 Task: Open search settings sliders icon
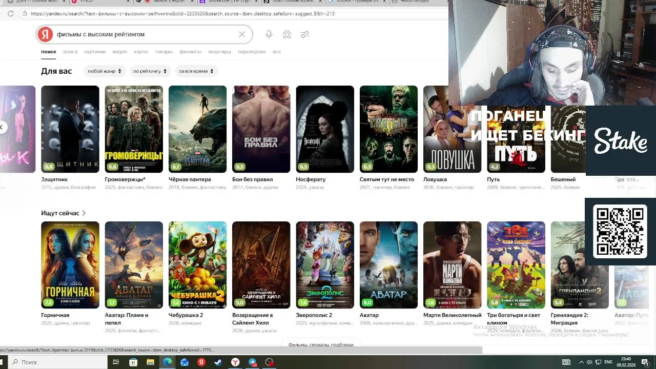305,34
